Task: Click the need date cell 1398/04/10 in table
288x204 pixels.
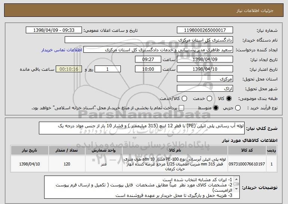Action: 30,164
